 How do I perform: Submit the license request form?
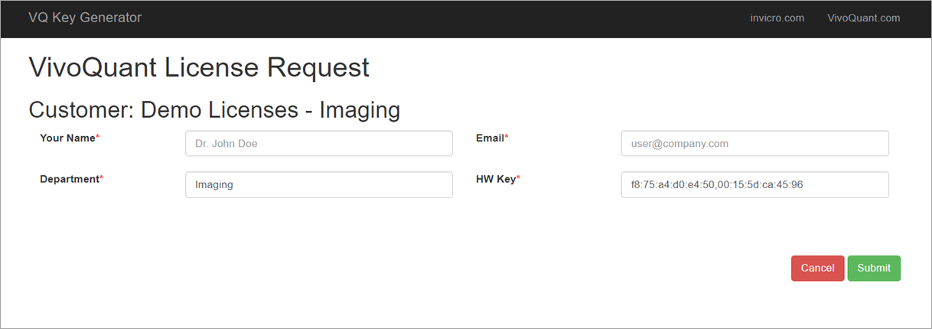pyautogui.click(x=873, y=268)
